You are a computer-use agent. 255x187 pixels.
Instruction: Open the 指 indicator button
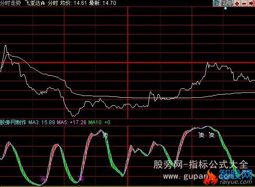216,3
